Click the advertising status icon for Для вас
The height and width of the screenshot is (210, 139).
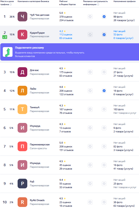click(90, 72)
